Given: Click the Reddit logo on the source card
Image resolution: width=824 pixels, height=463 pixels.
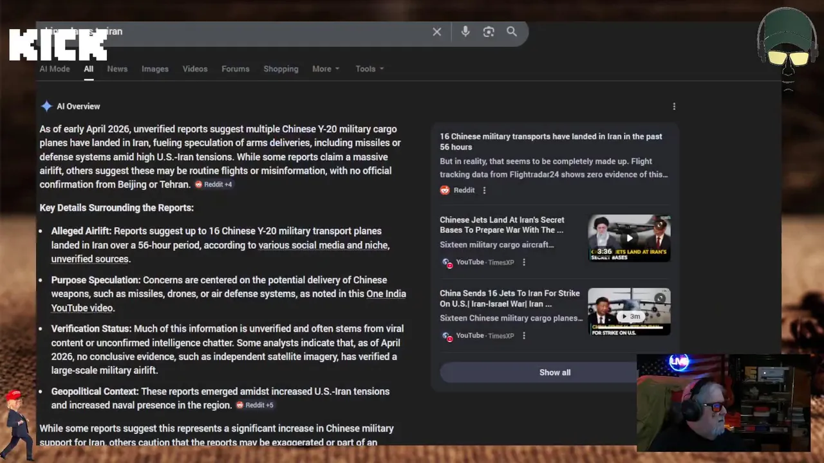Looking at the screenshot, I should point(445,190).
